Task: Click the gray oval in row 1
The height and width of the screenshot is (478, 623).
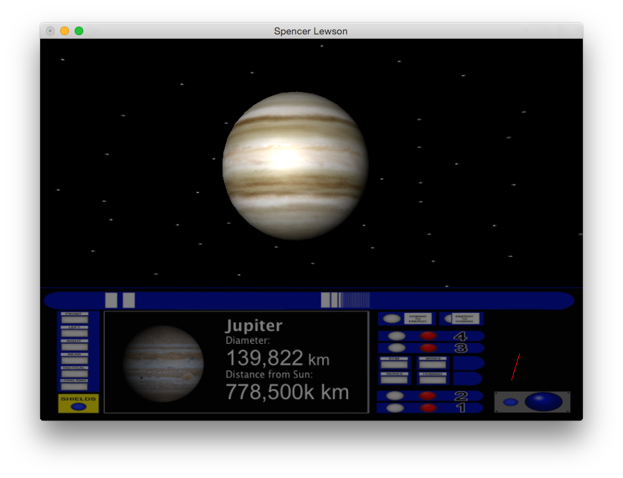Action: 395,408
